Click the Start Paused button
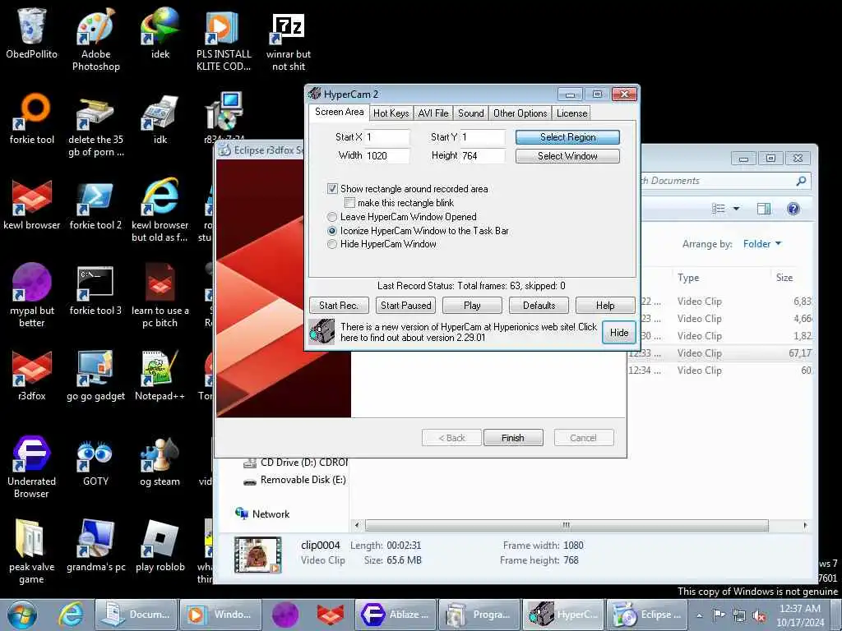Image resolution: width=842 pixels, height=631 pixels. coord(405,306)
